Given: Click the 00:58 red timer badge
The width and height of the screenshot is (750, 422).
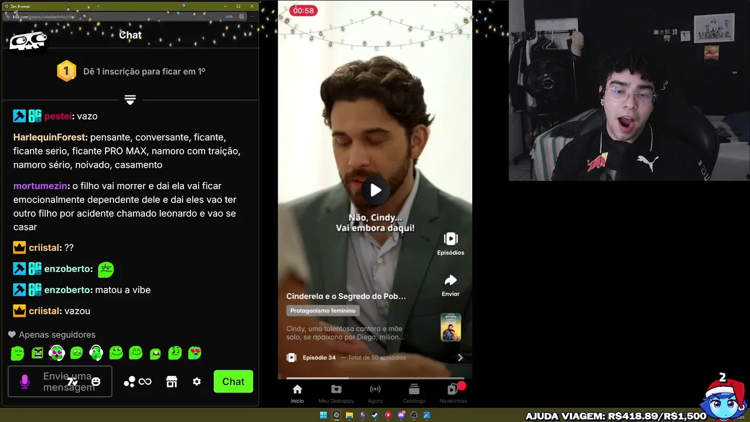Looking at the screenshot, I should click(304, 11).
